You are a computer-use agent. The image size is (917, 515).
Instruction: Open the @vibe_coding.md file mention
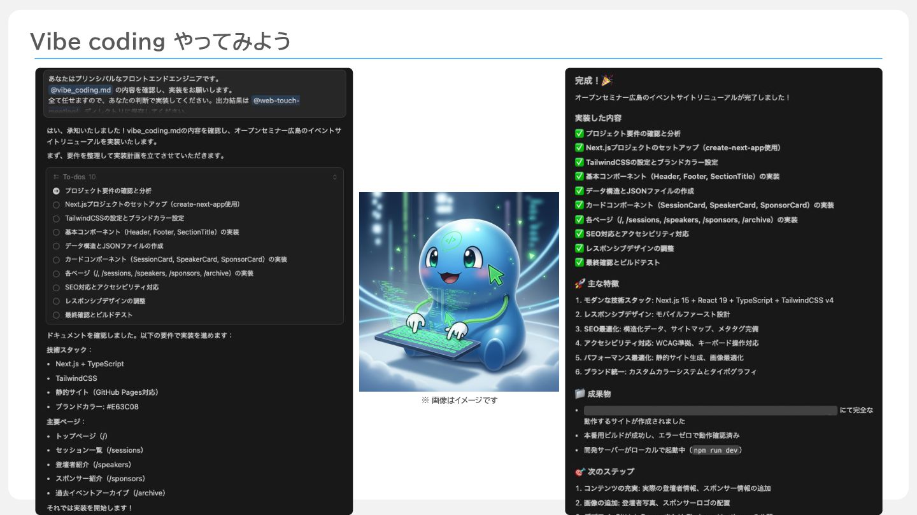[x=80, y=90]
